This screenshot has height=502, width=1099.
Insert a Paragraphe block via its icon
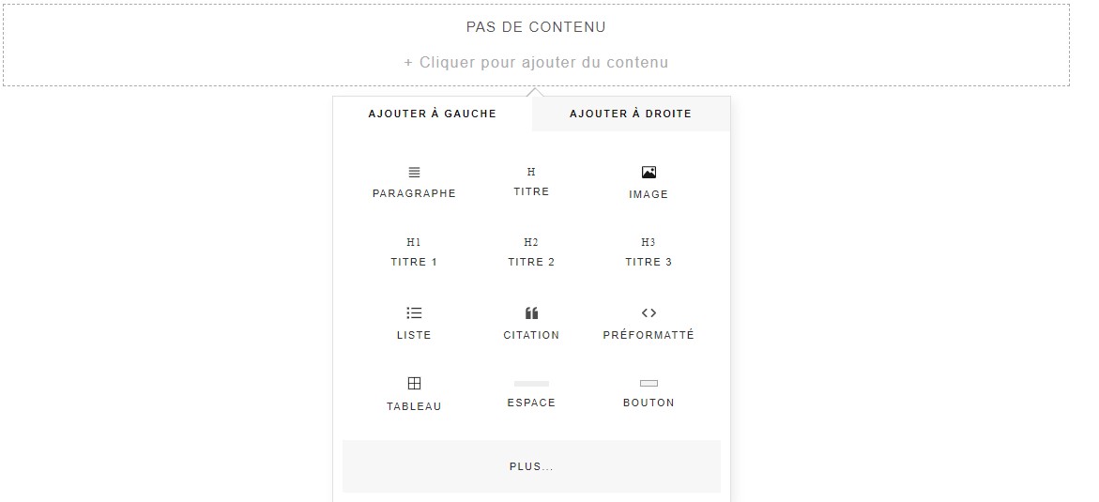pyautogui.click(x=414, y=173)
